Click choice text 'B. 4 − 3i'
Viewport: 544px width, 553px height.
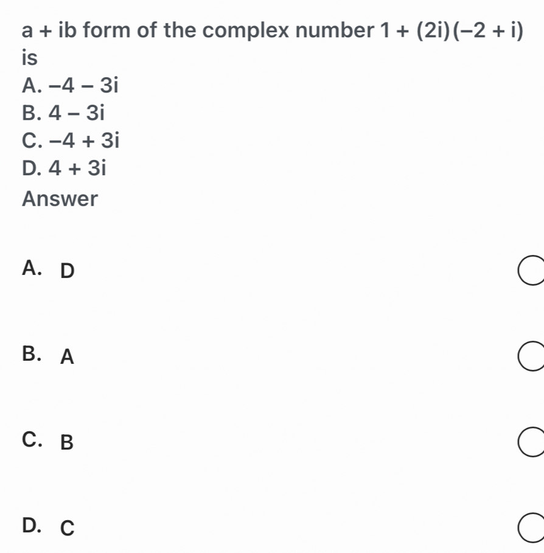[63, 113]
